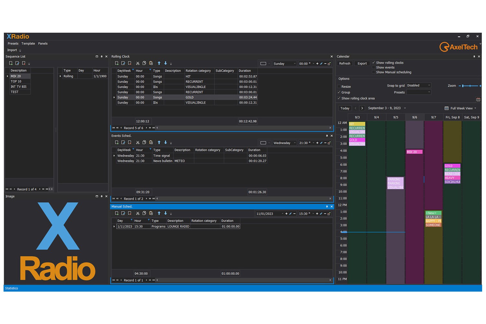Click the Zoom slider in Calendar options
This screenshot has width=486, height=324.
point(470,86)
